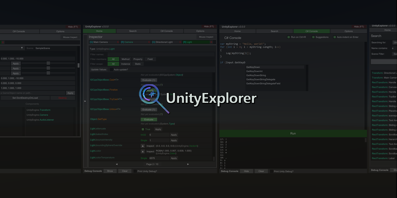This screenshot has height=198, width=397.
Task: Close the [R] Camera inspector tab
Action: tap(149, 42)
